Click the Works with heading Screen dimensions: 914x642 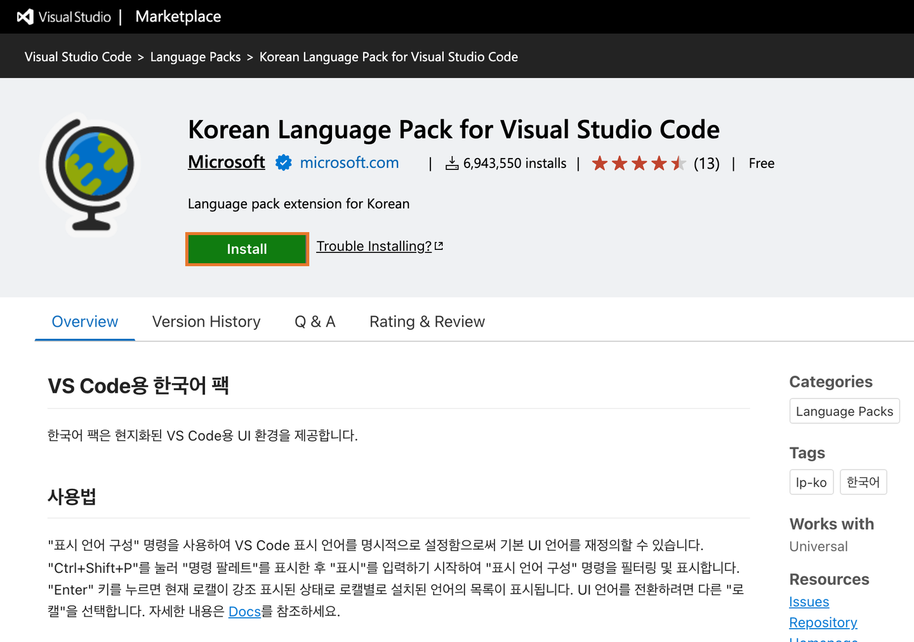[831, 524]
